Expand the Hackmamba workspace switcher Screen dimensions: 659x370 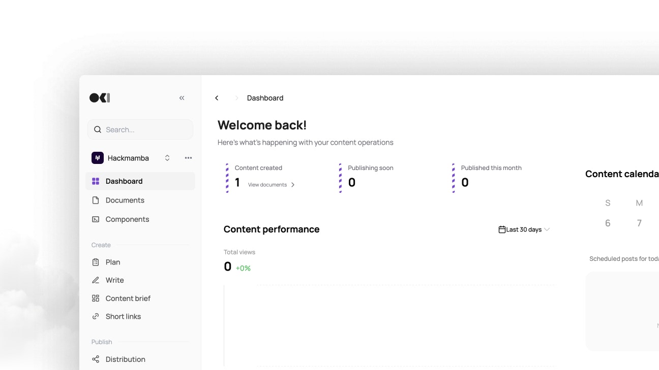pyautogui.click(x=167, y=158)
